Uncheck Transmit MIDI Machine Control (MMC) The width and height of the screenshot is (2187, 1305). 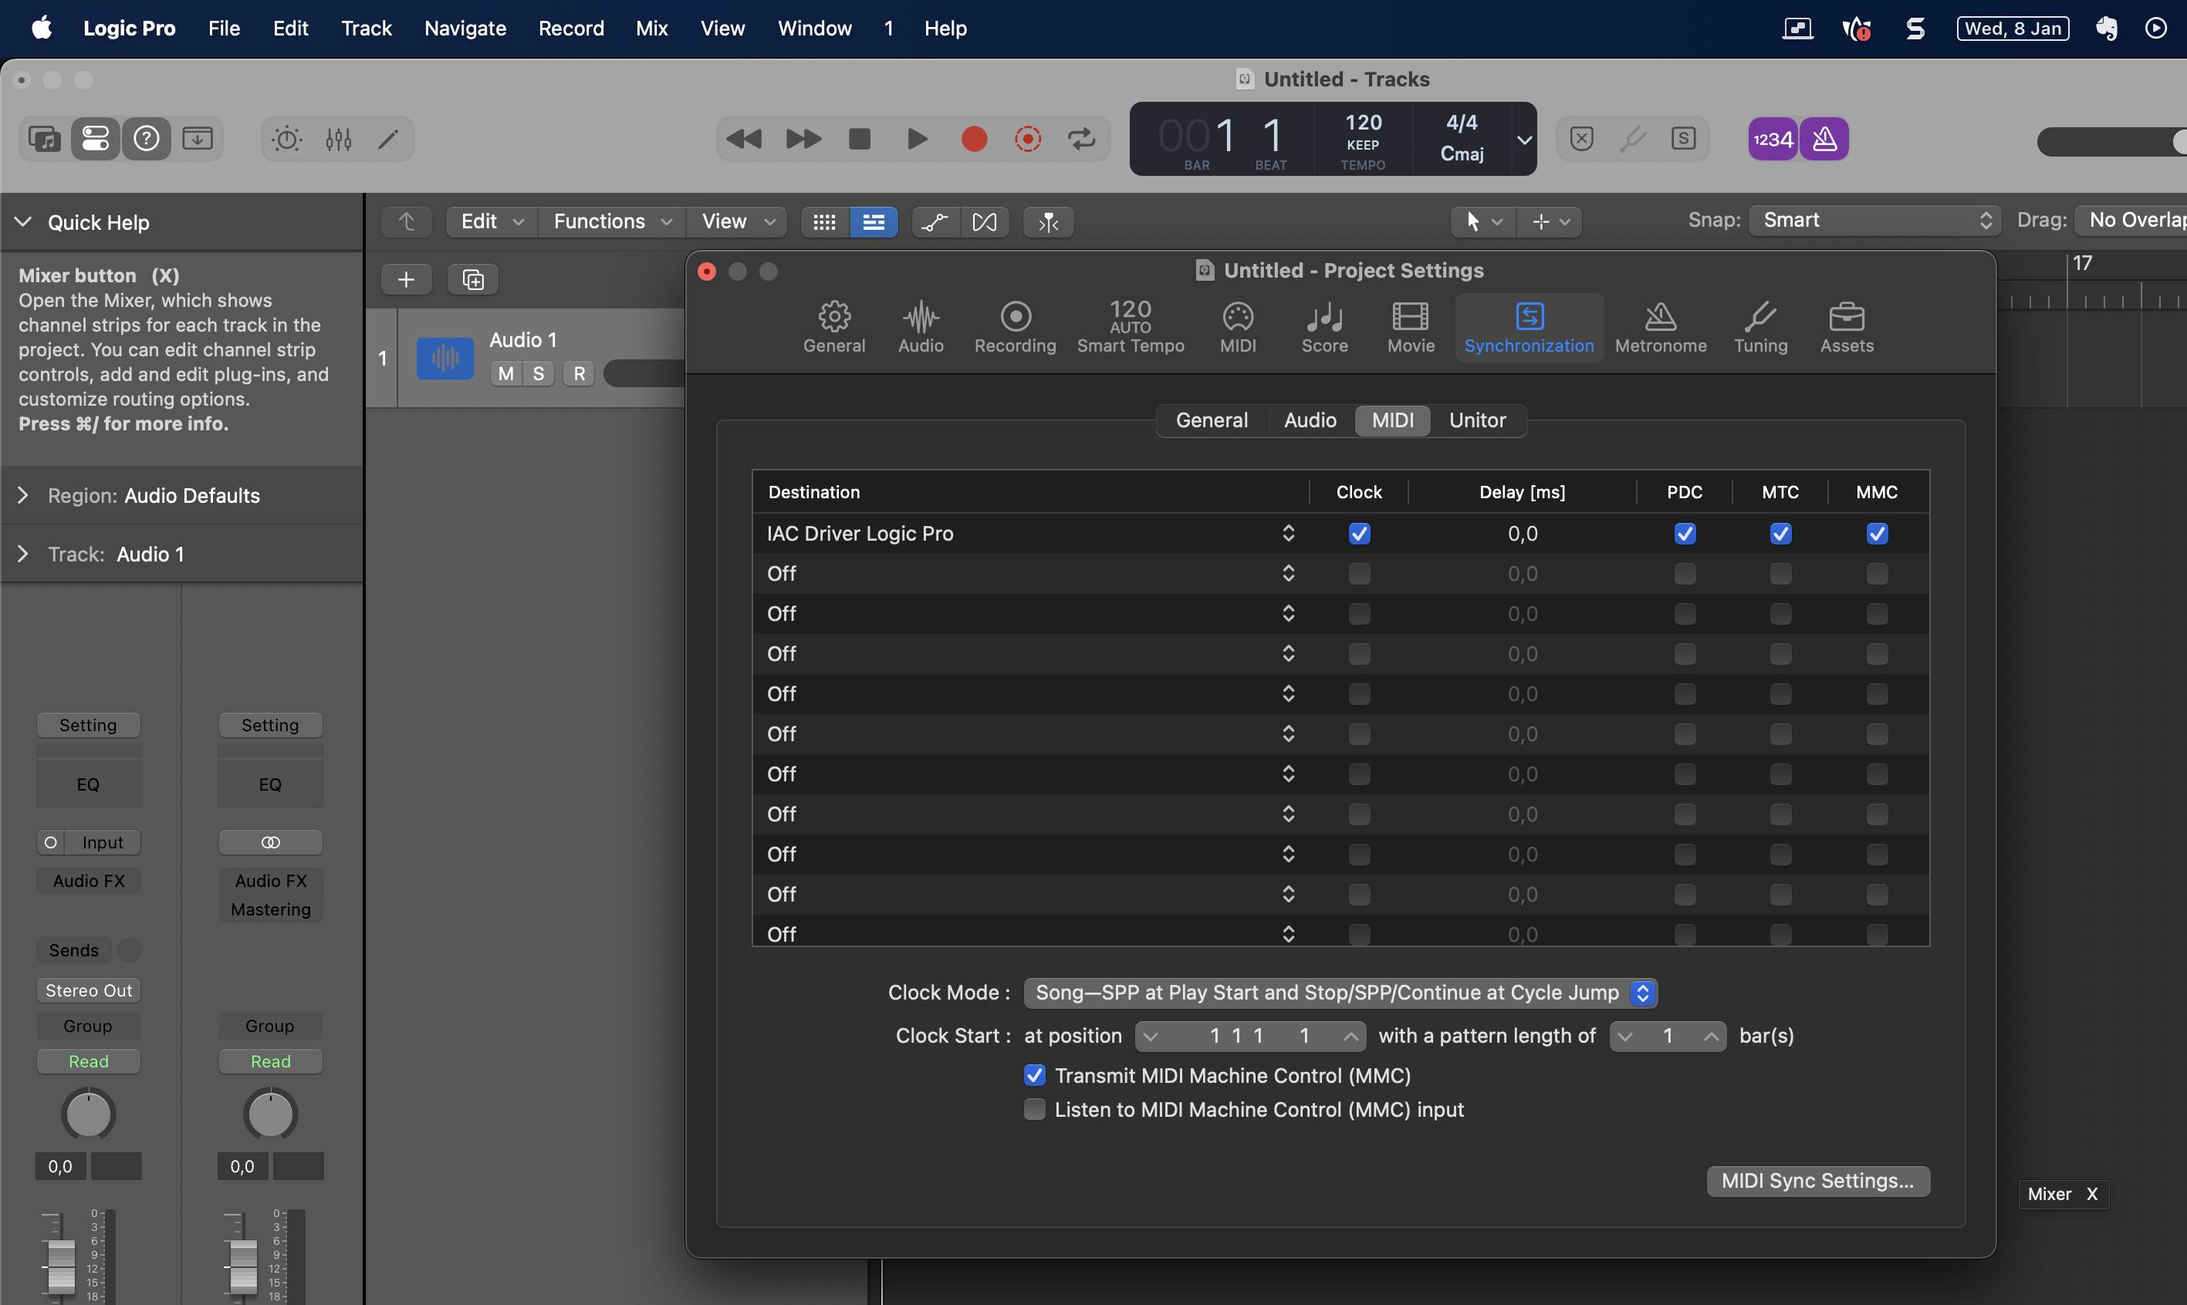[1035, 1075]
